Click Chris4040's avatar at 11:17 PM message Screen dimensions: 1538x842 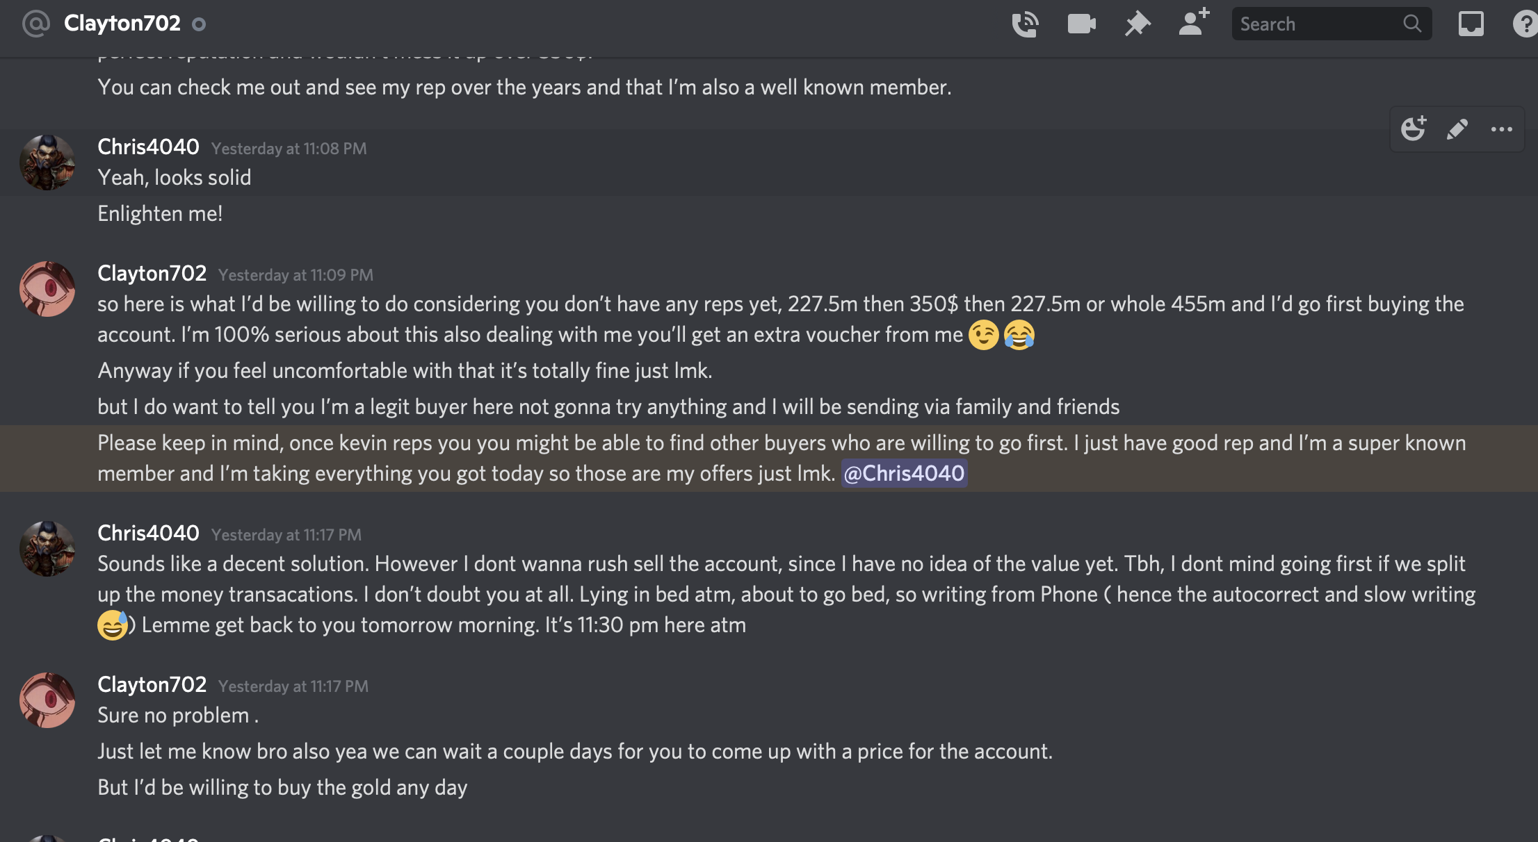pyautogui.click(x=47, y=549)
